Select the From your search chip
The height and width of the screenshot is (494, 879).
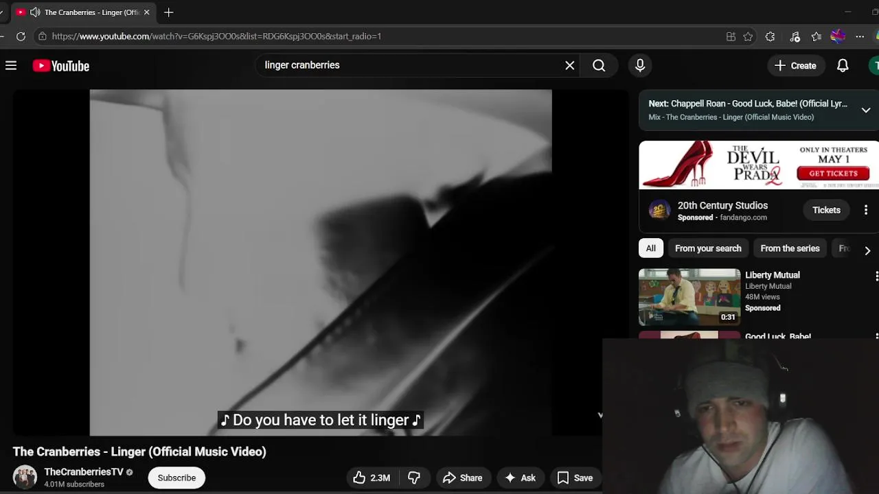click(708, 248)
